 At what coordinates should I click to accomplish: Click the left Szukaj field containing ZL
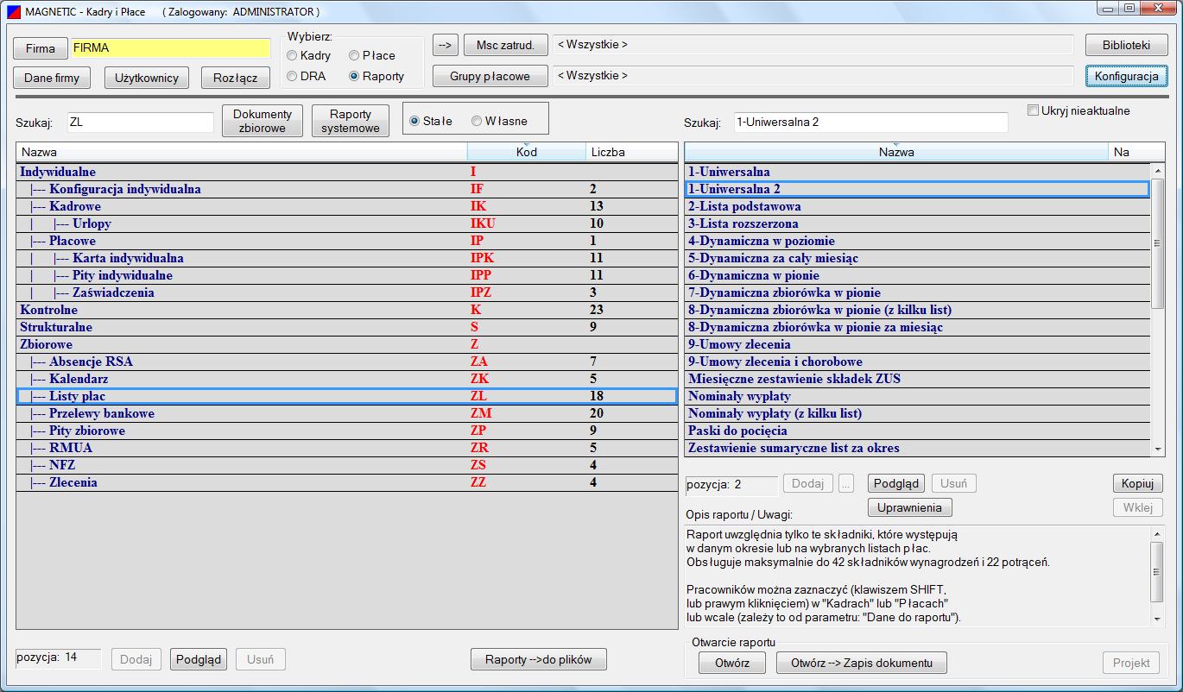click(x=140, y=123)
